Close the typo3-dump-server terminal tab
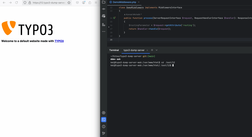The image size is (252, 137). 147,50
